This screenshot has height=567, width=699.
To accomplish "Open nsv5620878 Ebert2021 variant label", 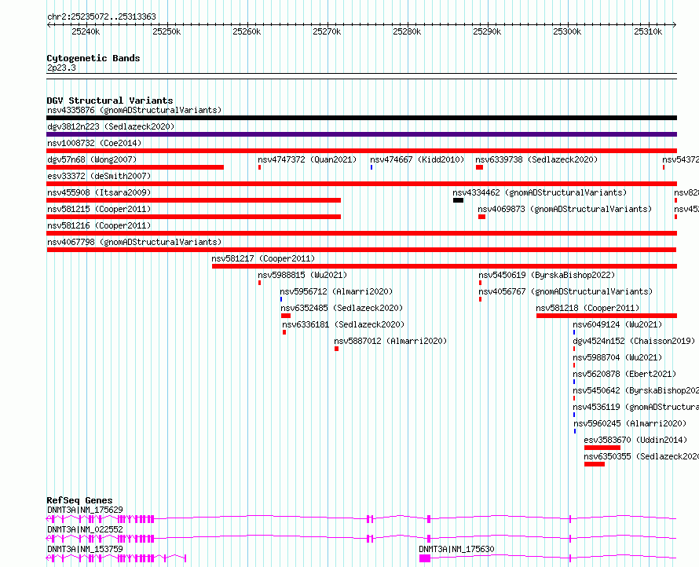I will point(624,374).
